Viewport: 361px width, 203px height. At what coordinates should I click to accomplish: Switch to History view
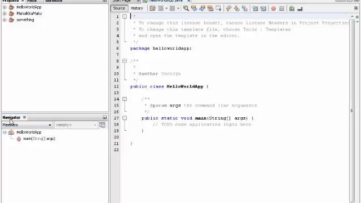(x=137, y=8)
